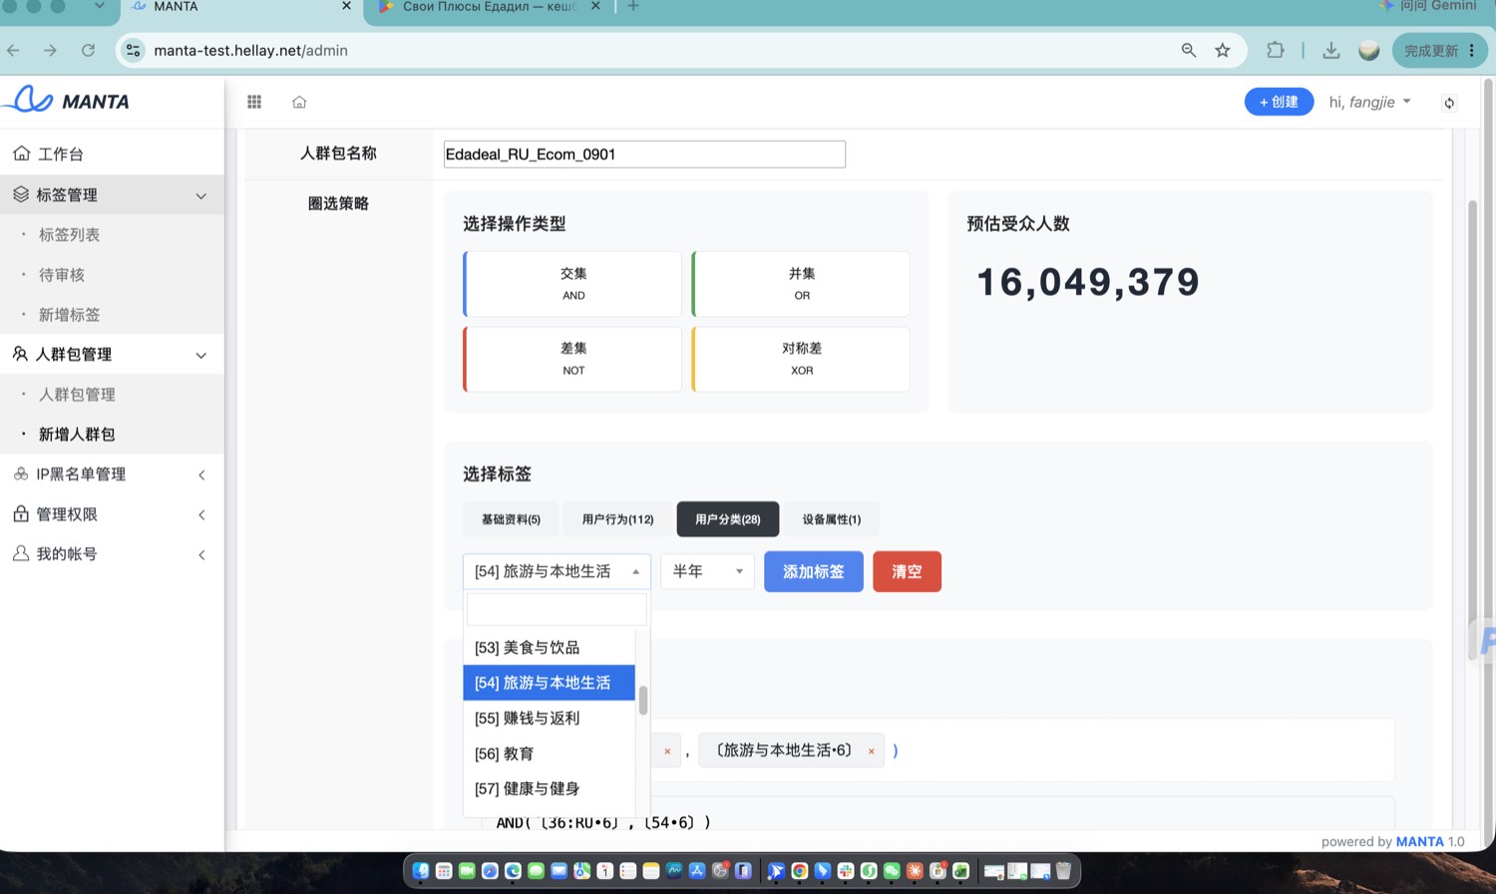Open Slack from the dock
Image resolution: width=1496 pixels, height=894 pixels.
pyautogui.click(x=846, y=871)
